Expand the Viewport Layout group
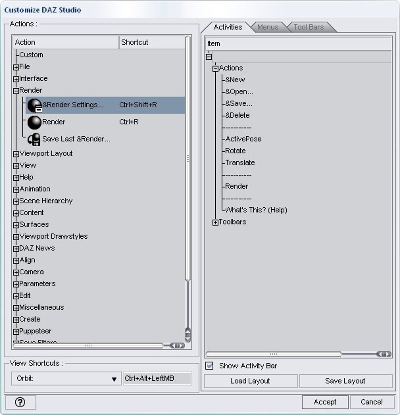The width and height of the screenshot is (400, 415). 16,154
